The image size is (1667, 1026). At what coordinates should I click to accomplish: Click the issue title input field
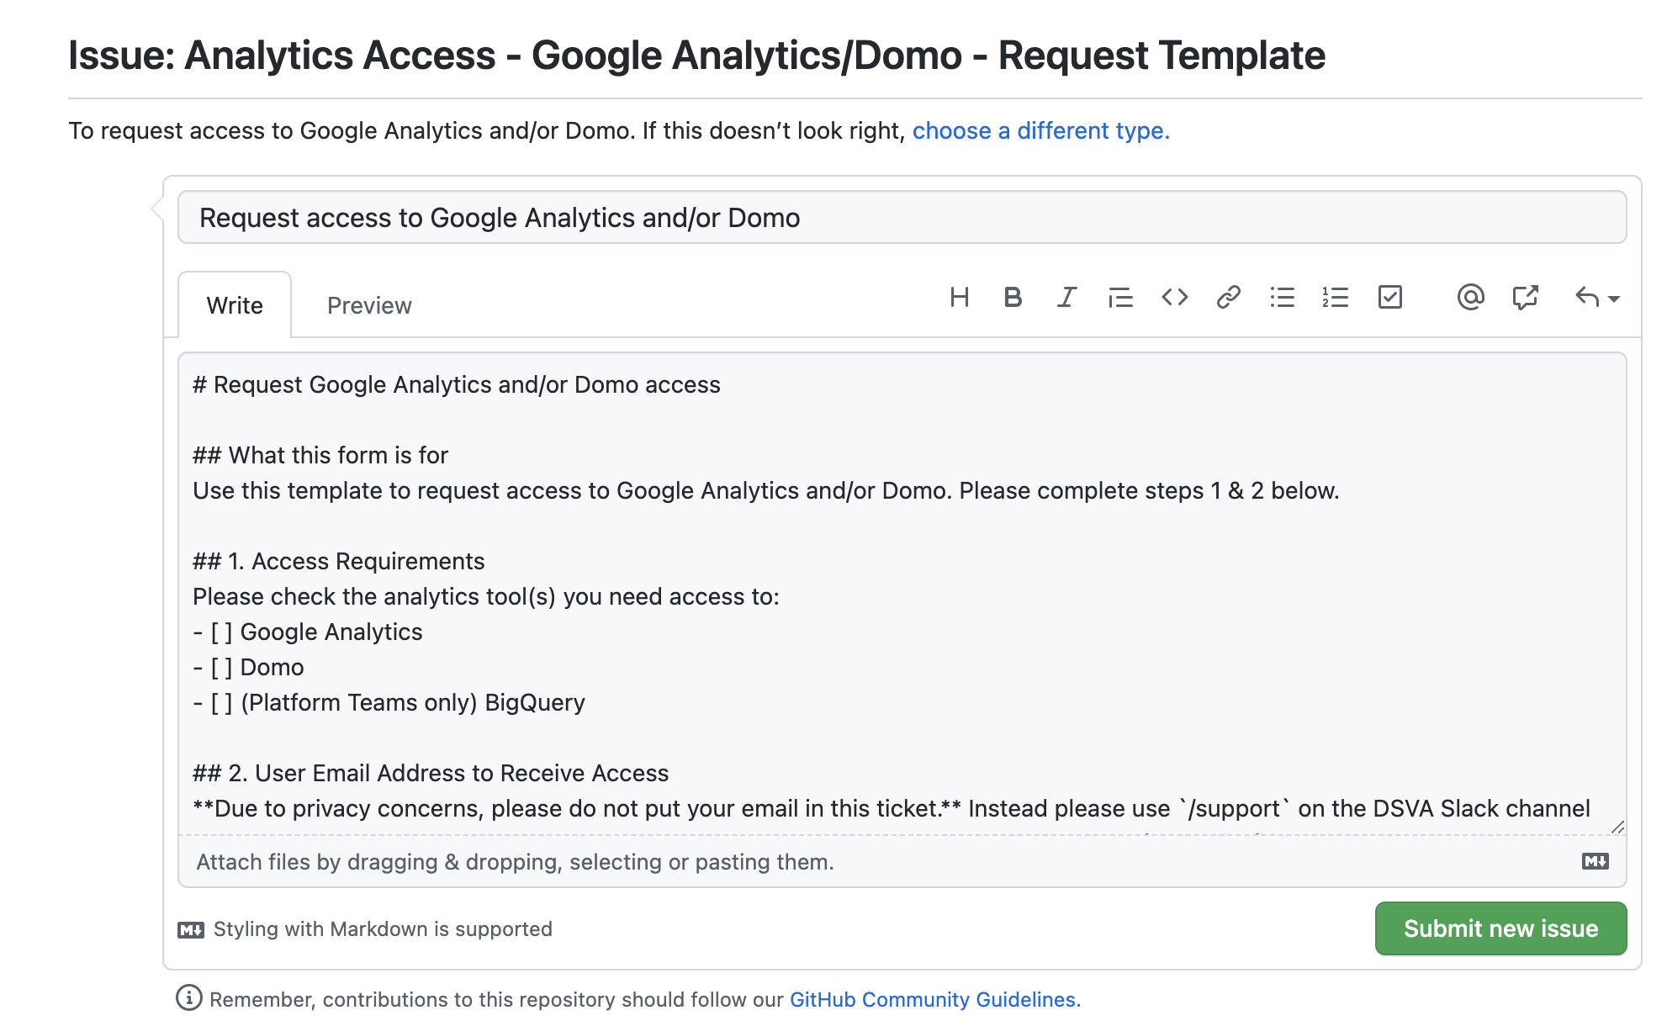904,217
